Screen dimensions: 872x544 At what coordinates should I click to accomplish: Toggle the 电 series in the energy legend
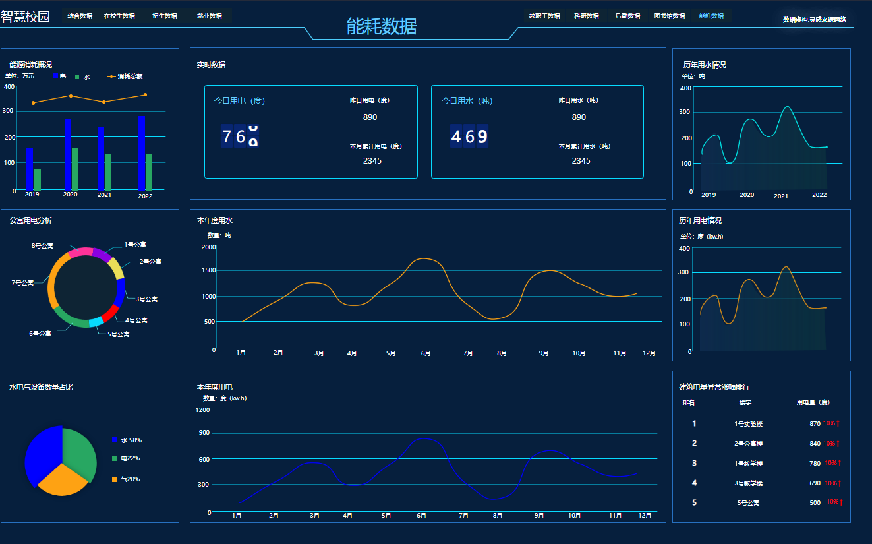point(59,76)
